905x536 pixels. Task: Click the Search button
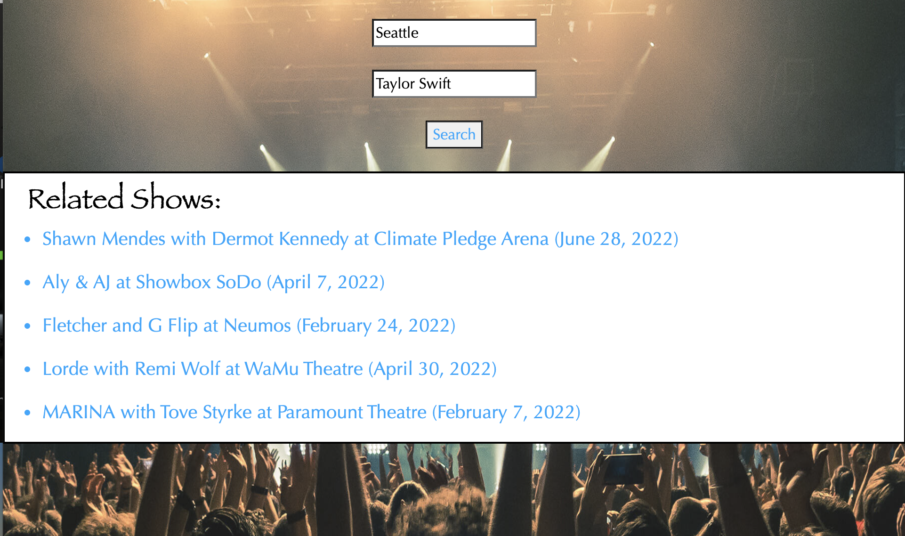(454, 135)
